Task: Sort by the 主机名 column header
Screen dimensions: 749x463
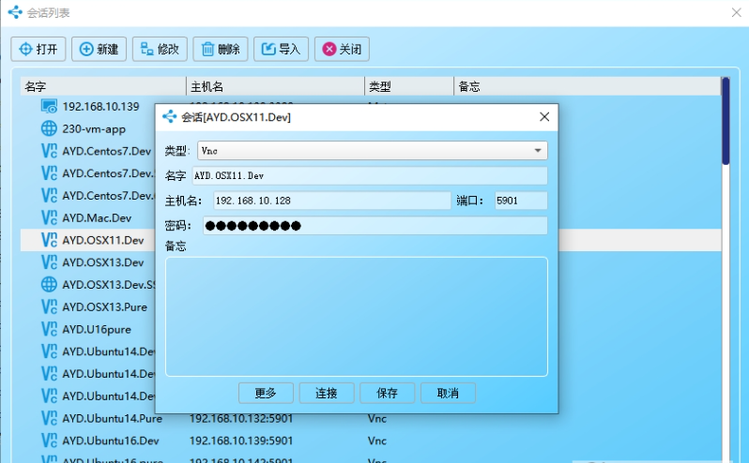Action: pyautogui.click(x=275, y=86)
